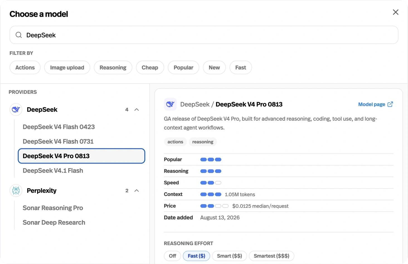408x264 pixels.
Task: Toggle the Fast filter chip
Action: coord(241,67)
